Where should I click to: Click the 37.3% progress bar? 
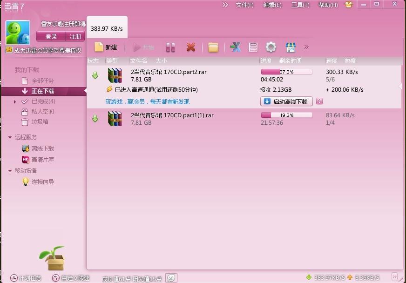[286, 72]
